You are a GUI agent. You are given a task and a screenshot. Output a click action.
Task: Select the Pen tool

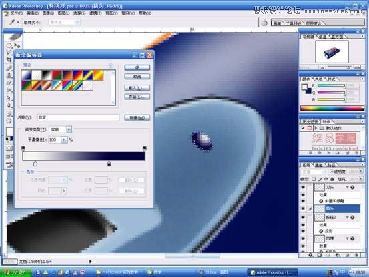tap(9, 105)
